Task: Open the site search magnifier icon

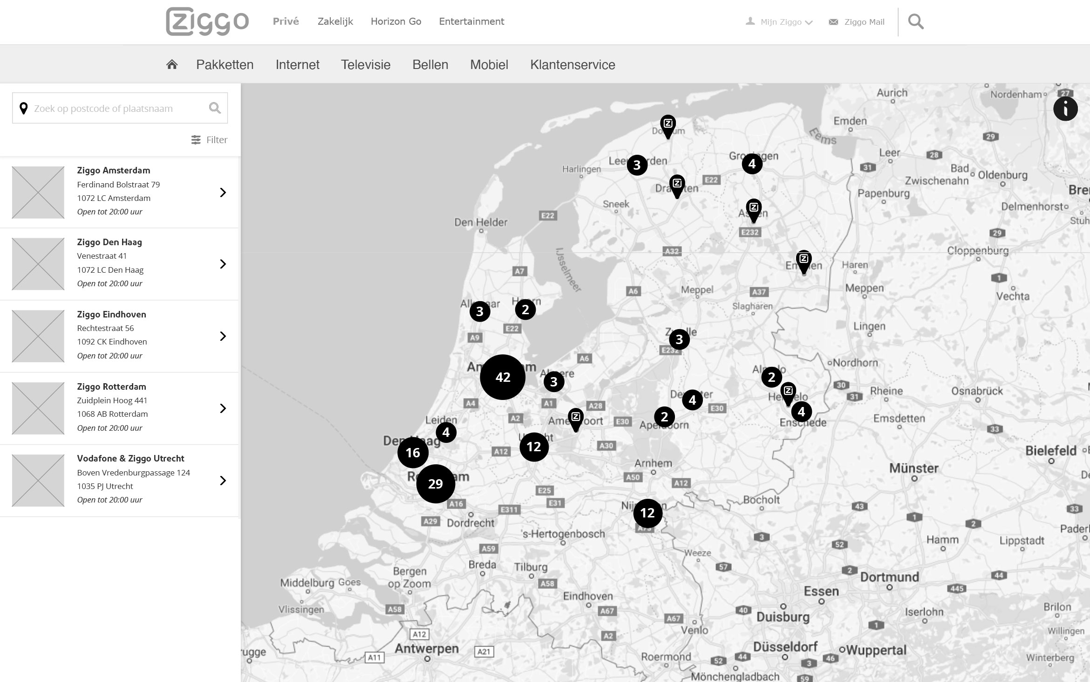Action: pyautogui.click(x=915, y=21)
